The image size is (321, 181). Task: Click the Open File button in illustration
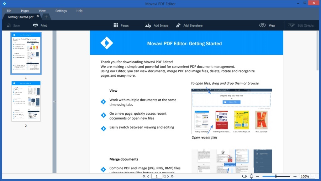tap(232, 102)
